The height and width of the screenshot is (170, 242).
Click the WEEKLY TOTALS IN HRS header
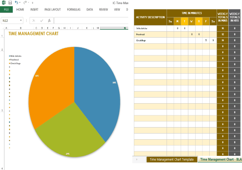(x=235, y=17)
